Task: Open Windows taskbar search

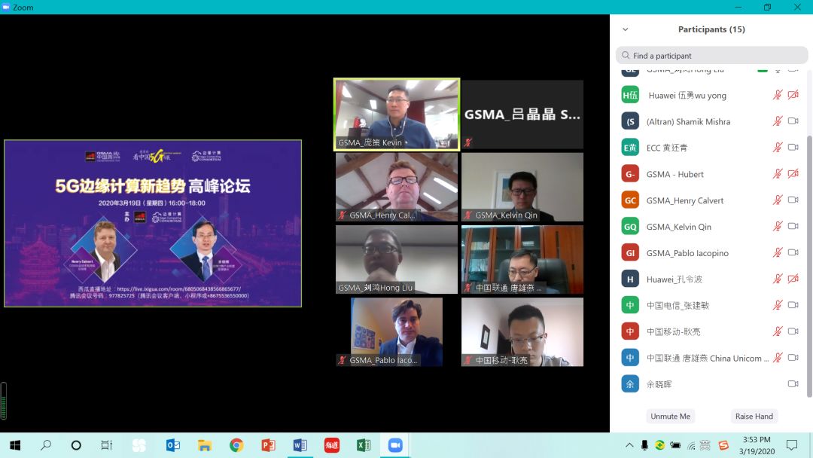Action: pos(46,445)
